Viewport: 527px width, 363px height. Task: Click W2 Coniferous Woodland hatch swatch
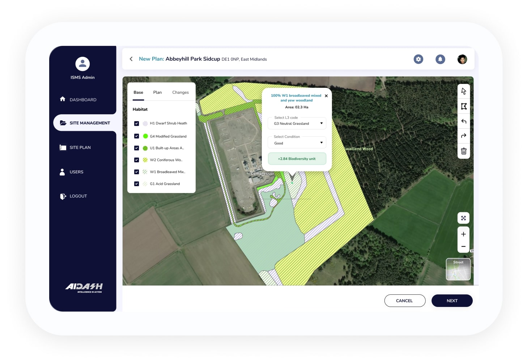pyautogui.click(x=145, y=160)
